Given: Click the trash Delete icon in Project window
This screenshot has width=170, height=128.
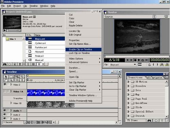Looking at the screenshot, I should [20, 64].
